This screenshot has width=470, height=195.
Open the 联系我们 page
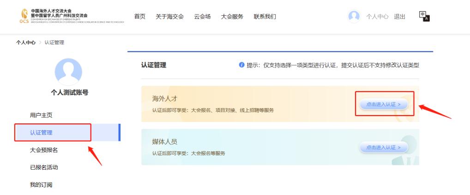pos(265,17)
